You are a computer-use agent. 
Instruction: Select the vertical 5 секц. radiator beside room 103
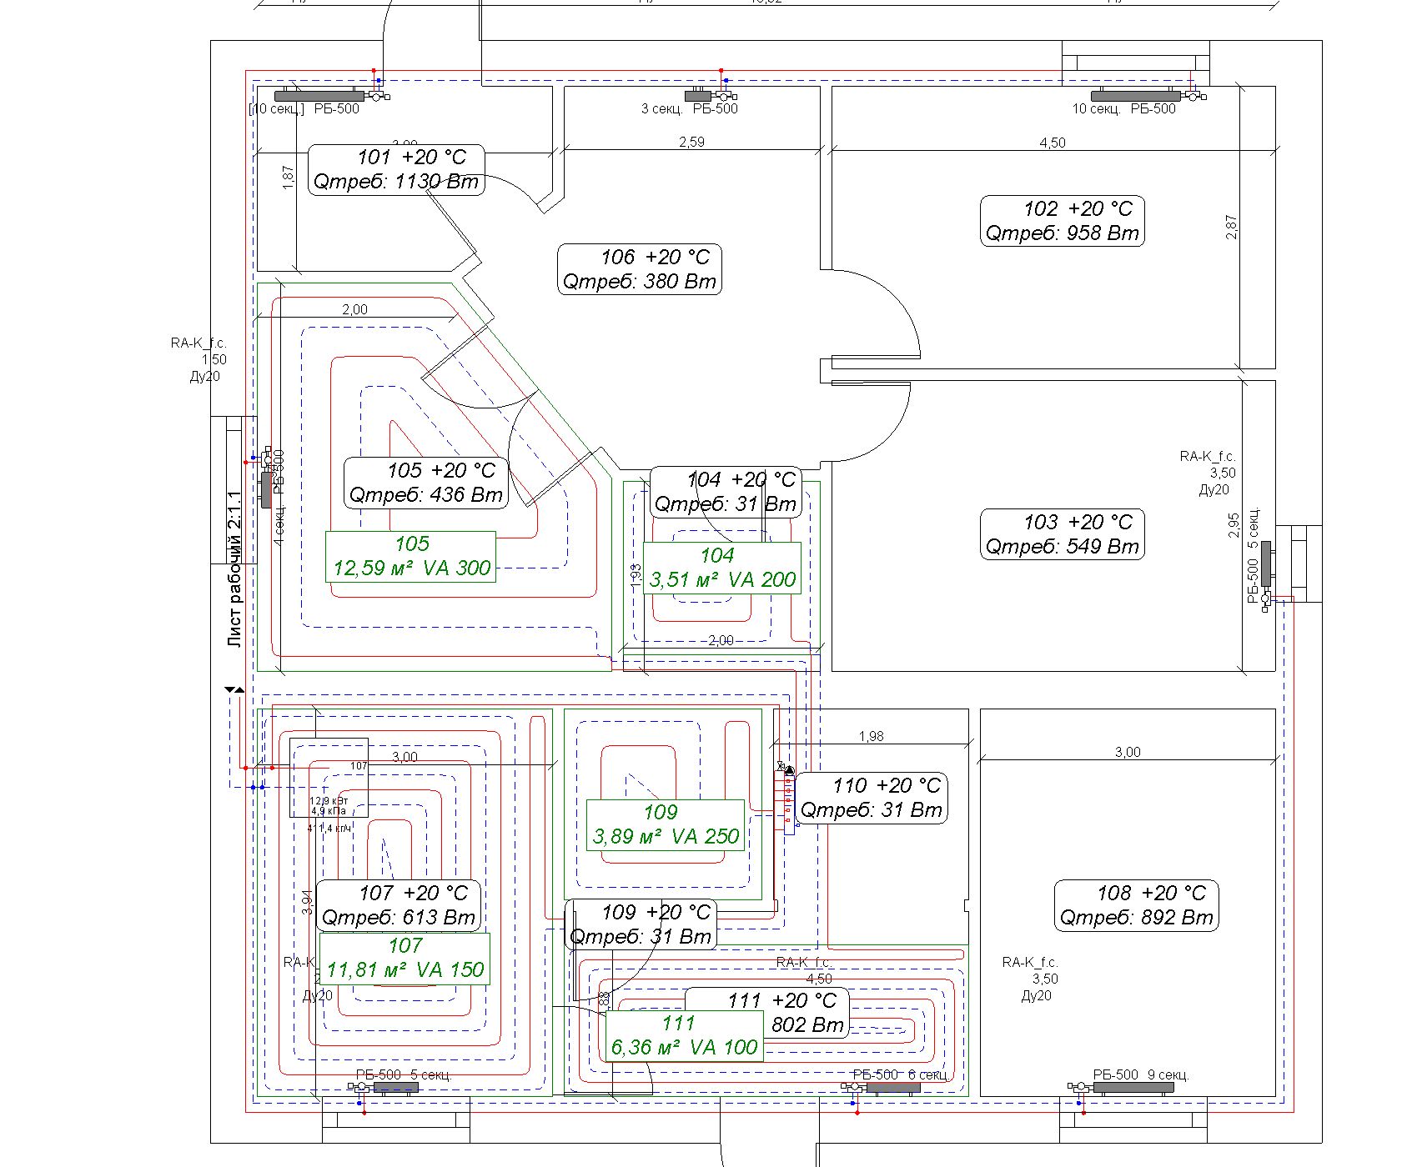(1266, 563)
